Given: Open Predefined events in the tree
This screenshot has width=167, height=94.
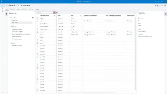Looking at the screenshot, I should click(x=17, y=46).
